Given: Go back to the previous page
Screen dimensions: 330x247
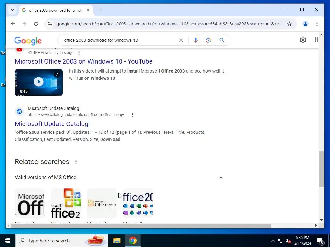Looking at the screenshot, I should 13,24.
